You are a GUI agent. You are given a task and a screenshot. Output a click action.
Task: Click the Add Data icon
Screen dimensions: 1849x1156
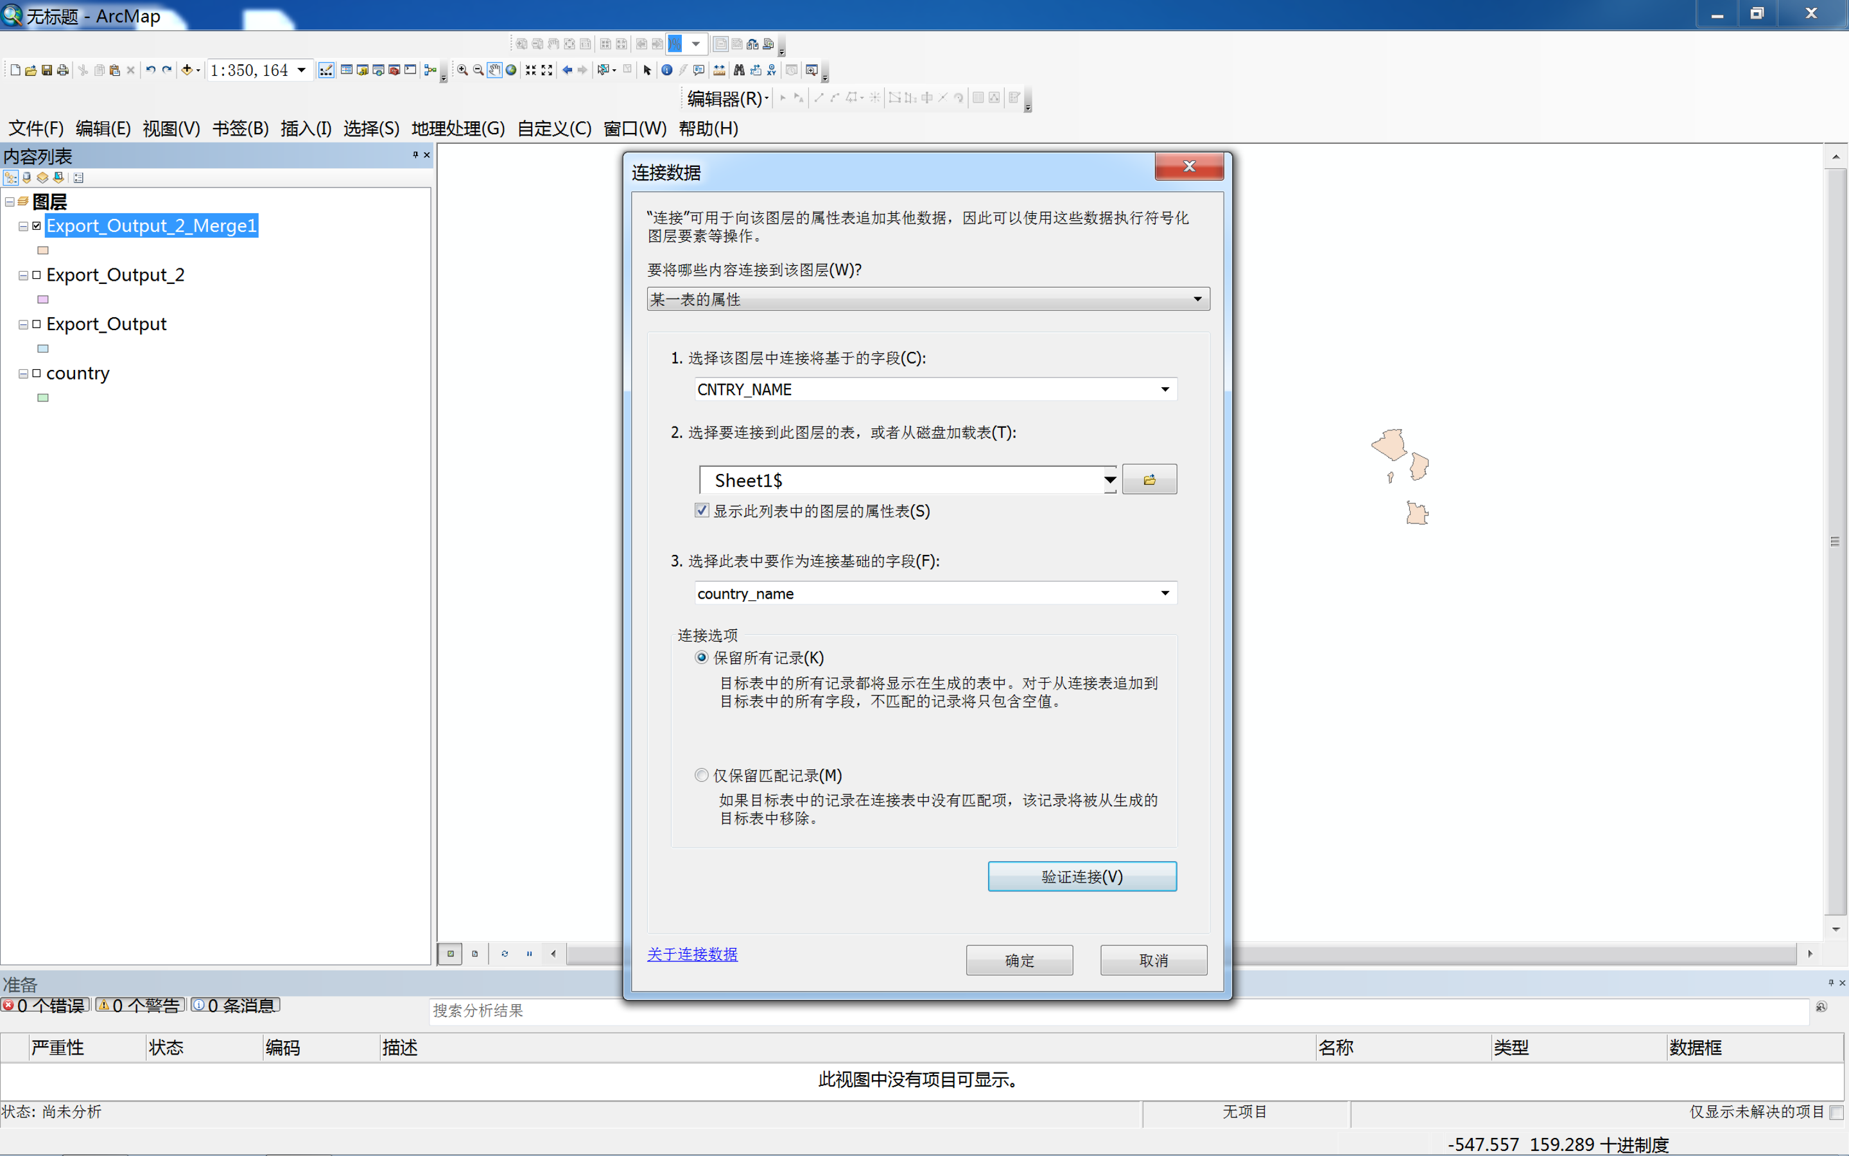[186, 71]
